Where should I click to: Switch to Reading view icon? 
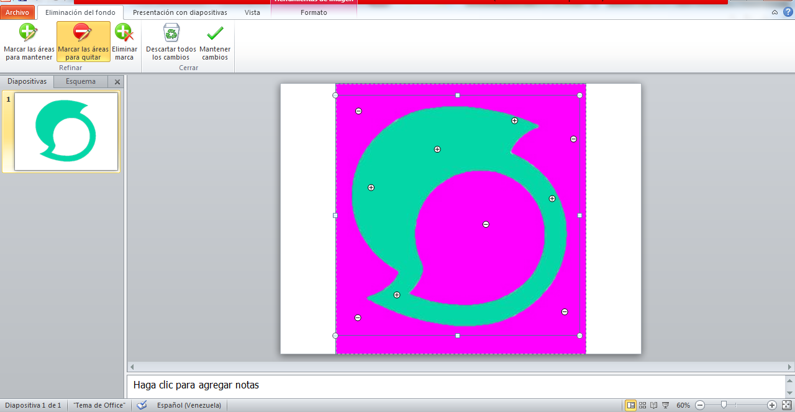(654, 405)
